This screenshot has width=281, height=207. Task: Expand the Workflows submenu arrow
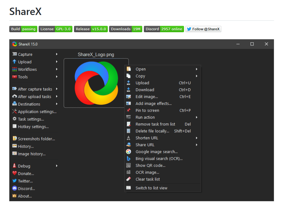tap(57, 69)
